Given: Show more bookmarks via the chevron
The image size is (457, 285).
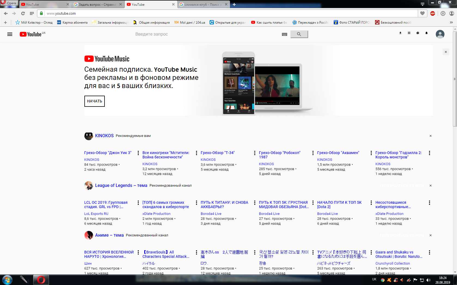Looking at the screenshot, I should pyautogui.click(x=451, y=23).
